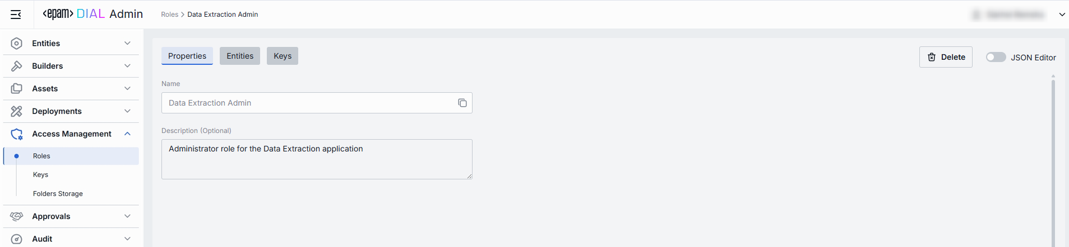
Task: Open Folders Storage in sidebar
Action: click(x=58, y=194)
